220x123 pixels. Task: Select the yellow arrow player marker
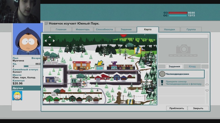pyautogui.click(x=100, y=63)
